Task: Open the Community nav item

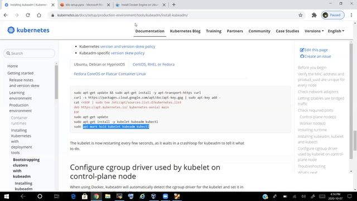Action: coord(259,31)
